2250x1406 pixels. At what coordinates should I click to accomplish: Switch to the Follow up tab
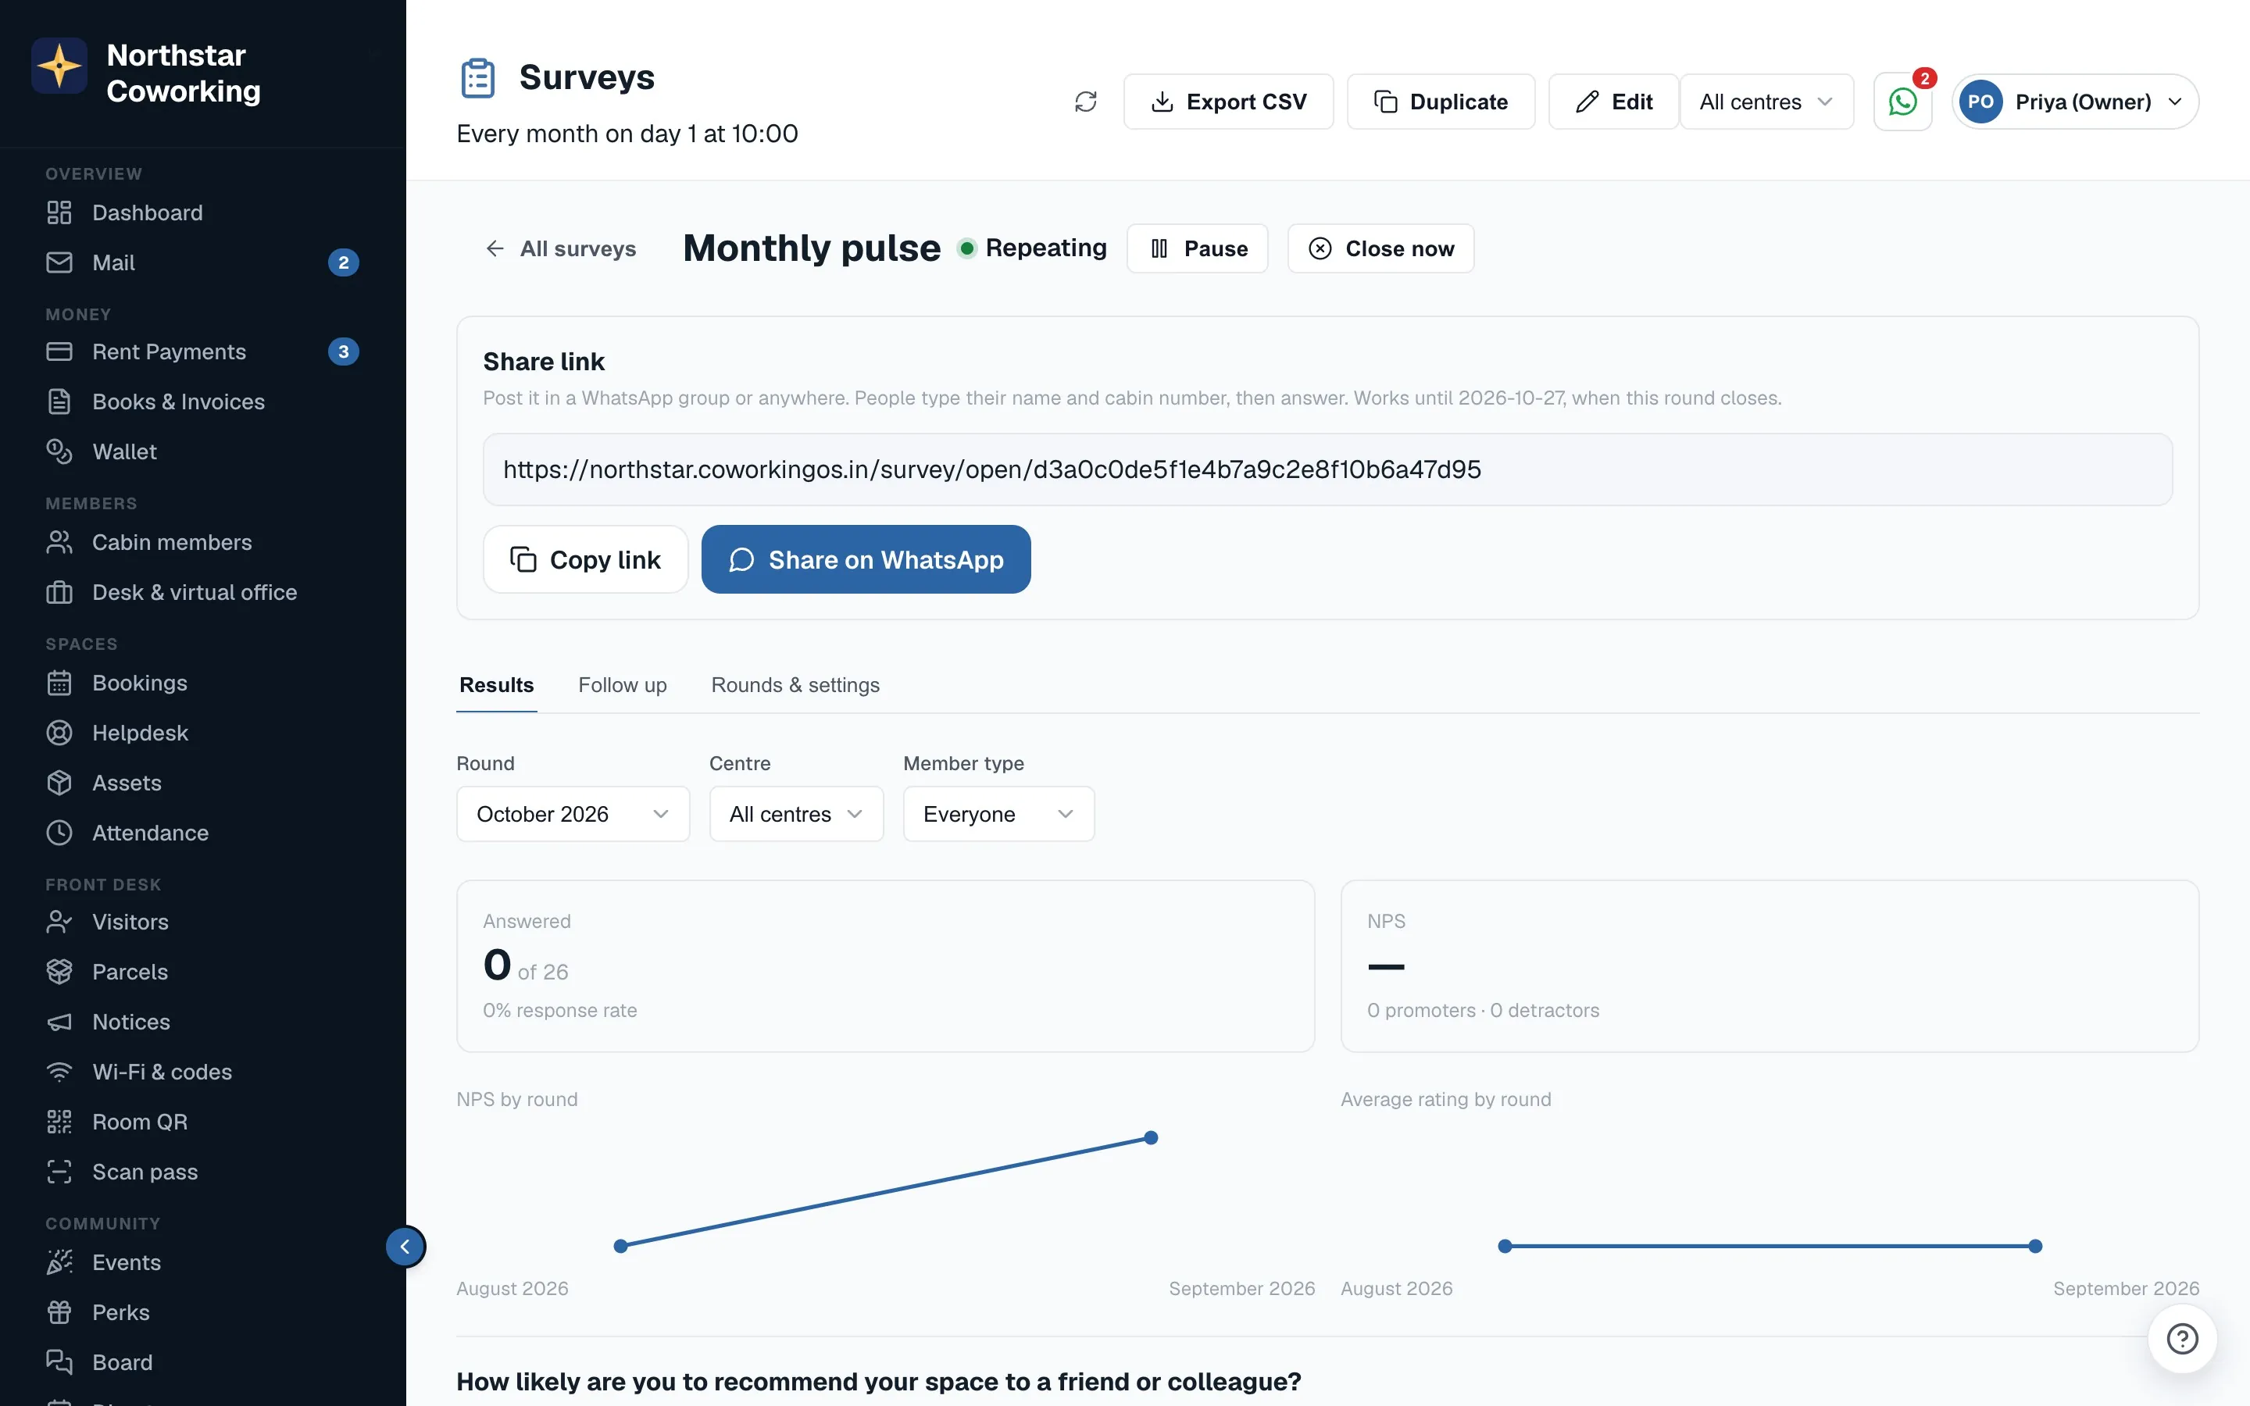622,685
